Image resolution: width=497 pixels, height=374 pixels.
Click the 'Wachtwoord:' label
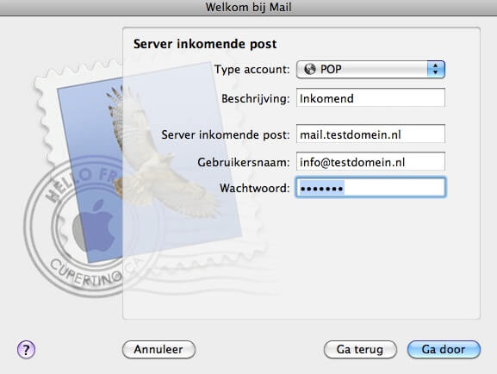coord(254,188)
